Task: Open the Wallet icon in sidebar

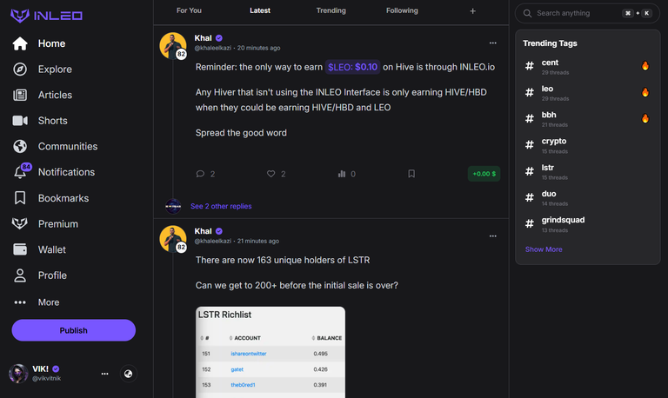Action: [x=20, y=249]
